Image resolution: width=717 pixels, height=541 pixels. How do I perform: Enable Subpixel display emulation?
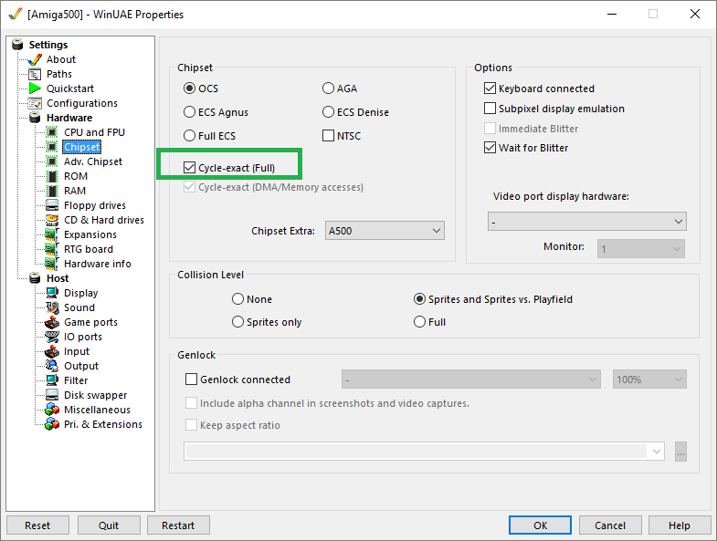(490, 109)
